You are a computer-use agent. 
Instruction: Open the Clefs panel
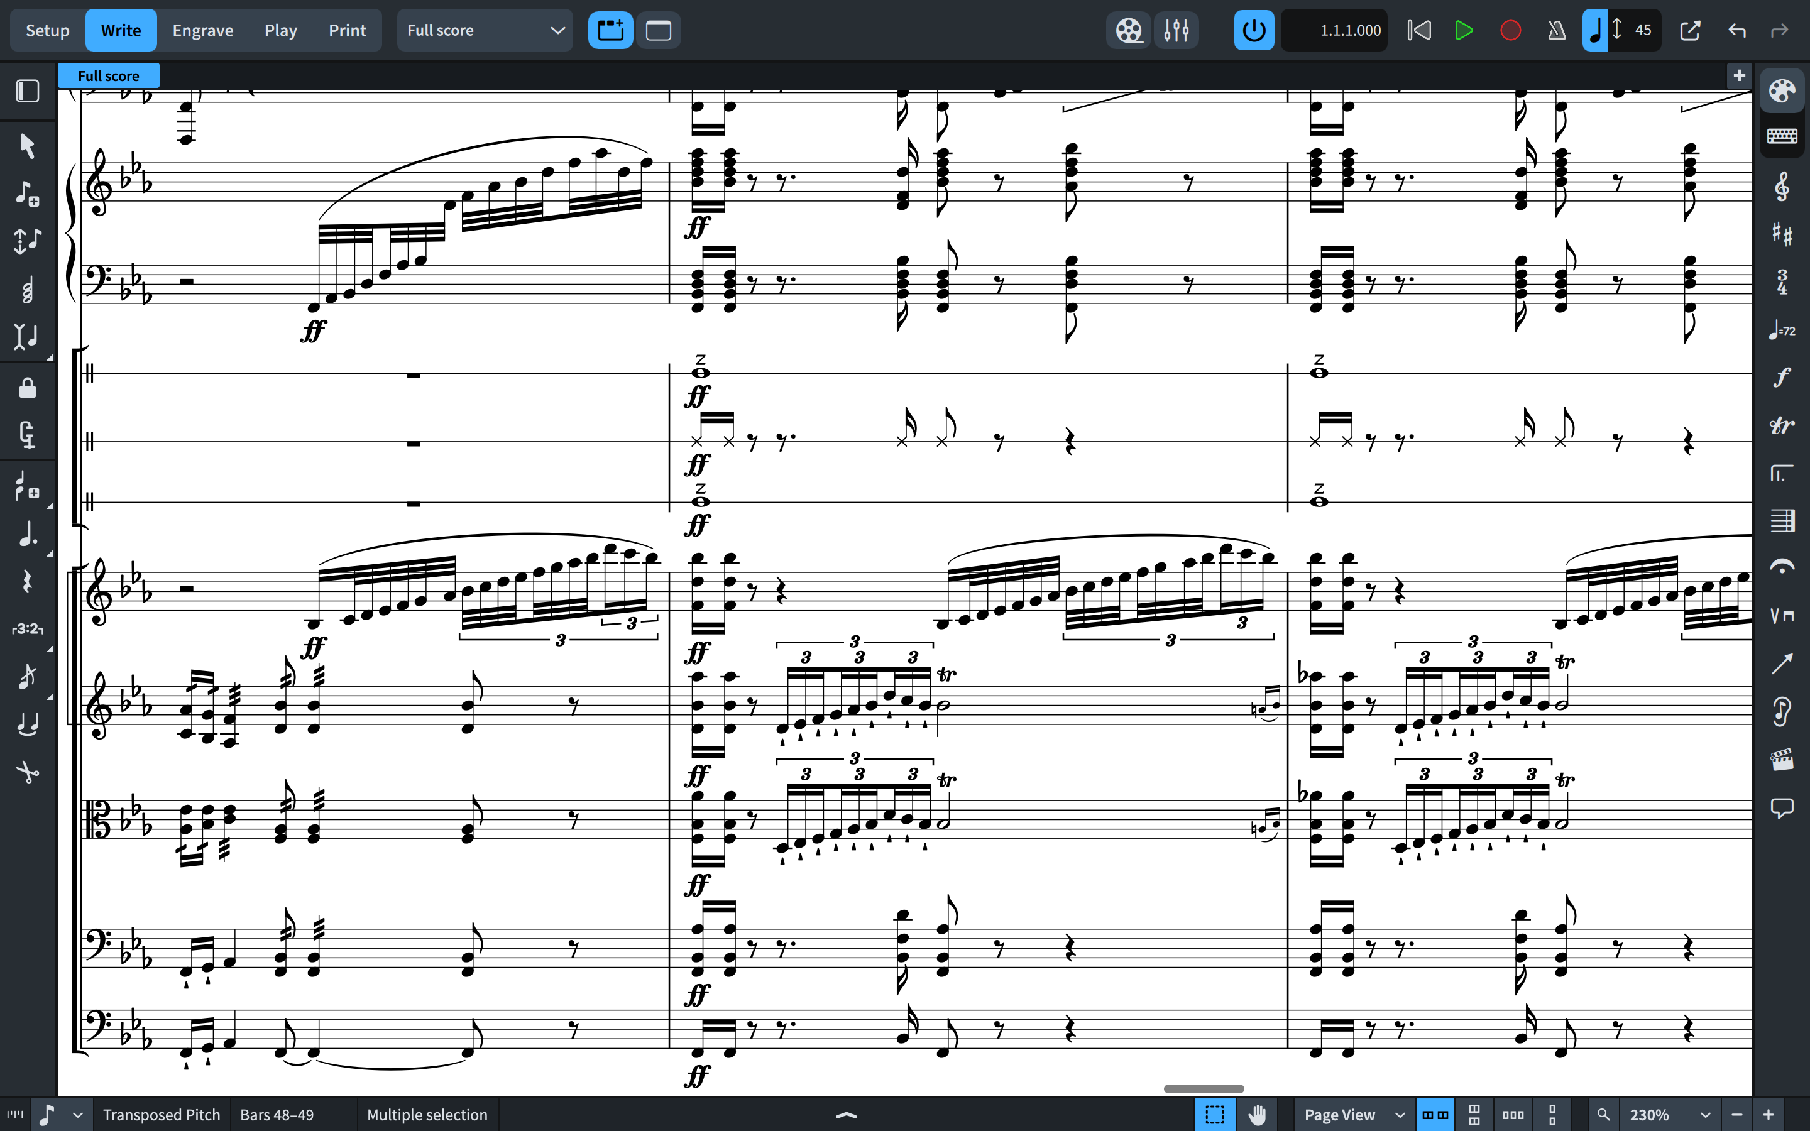pyautogui.click(x=1782, y=187)
